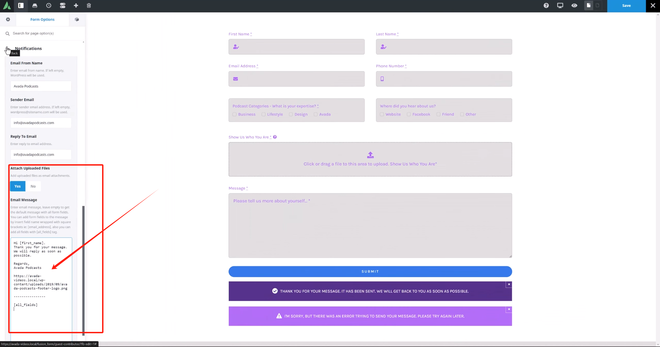
Task: Open the gear settings tab
Action: [8, 20]
